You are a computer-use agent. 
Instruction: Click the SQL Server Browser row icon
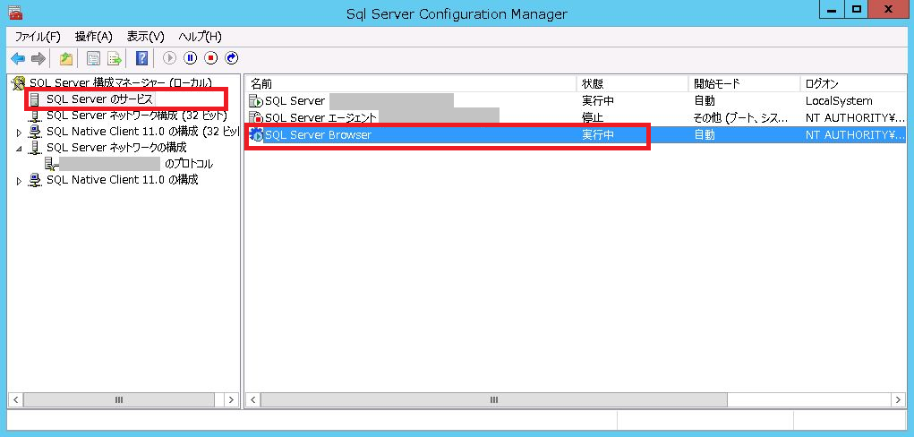tap(256, 135)
